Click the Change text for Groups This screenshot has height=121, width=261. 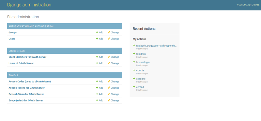pyautogui.click(x=115, y=33)
